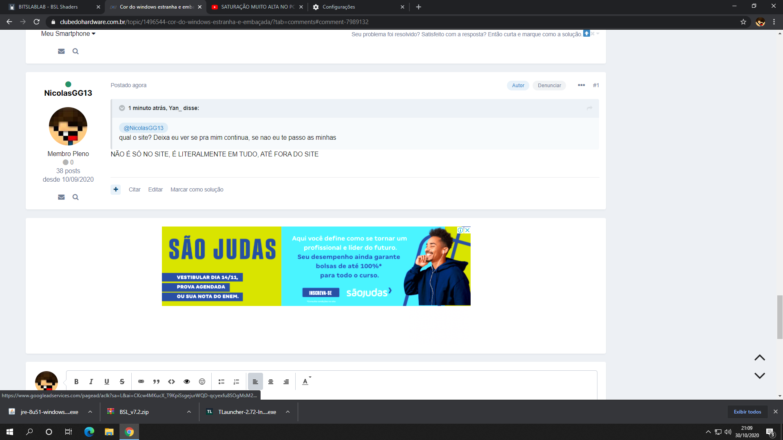Click envelope icon under Meu Smartphone profile
Image resolution: width=783 pixels, height=440 pixels.
click(x=61, y=51)
